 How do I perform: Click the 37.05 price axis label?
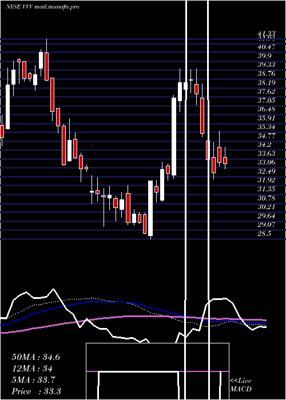[x=266, y=100]
